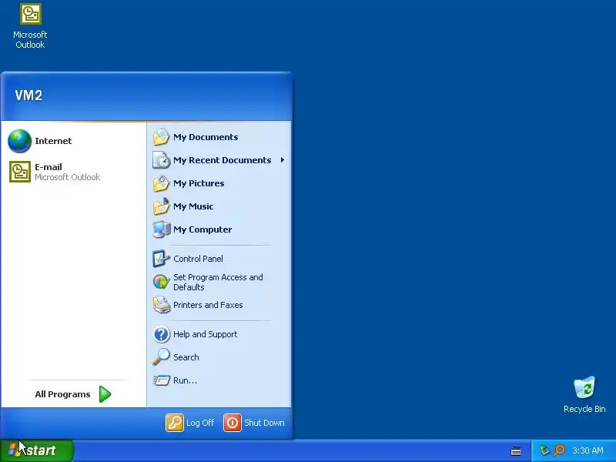Click the E-mail Outlook icon in Start menu
This screenshot has width=616, height=462.
(20, 172)
